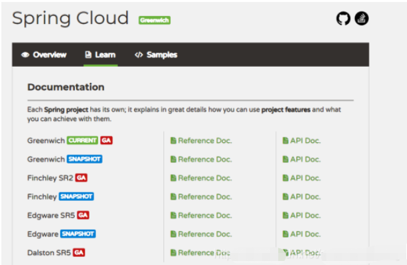Open API Doc. for Edgware SNAPSHOT
Image resolution: width=407 pixels, height=265 pixels.
coord(302,234)
